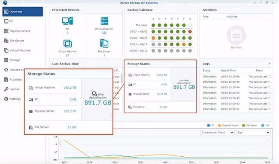This screenshot has width=279, height=164.
Task: Click the VM light-blue legend swatch
Action: click(x=262, y=125)
